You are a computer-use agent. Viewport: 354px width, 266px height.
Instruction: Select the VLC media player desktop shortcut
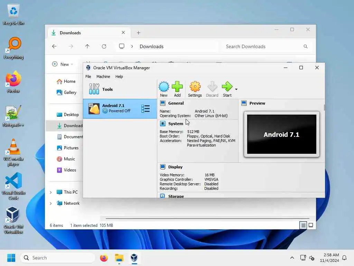pyautogui.click(x=13, y=152)
